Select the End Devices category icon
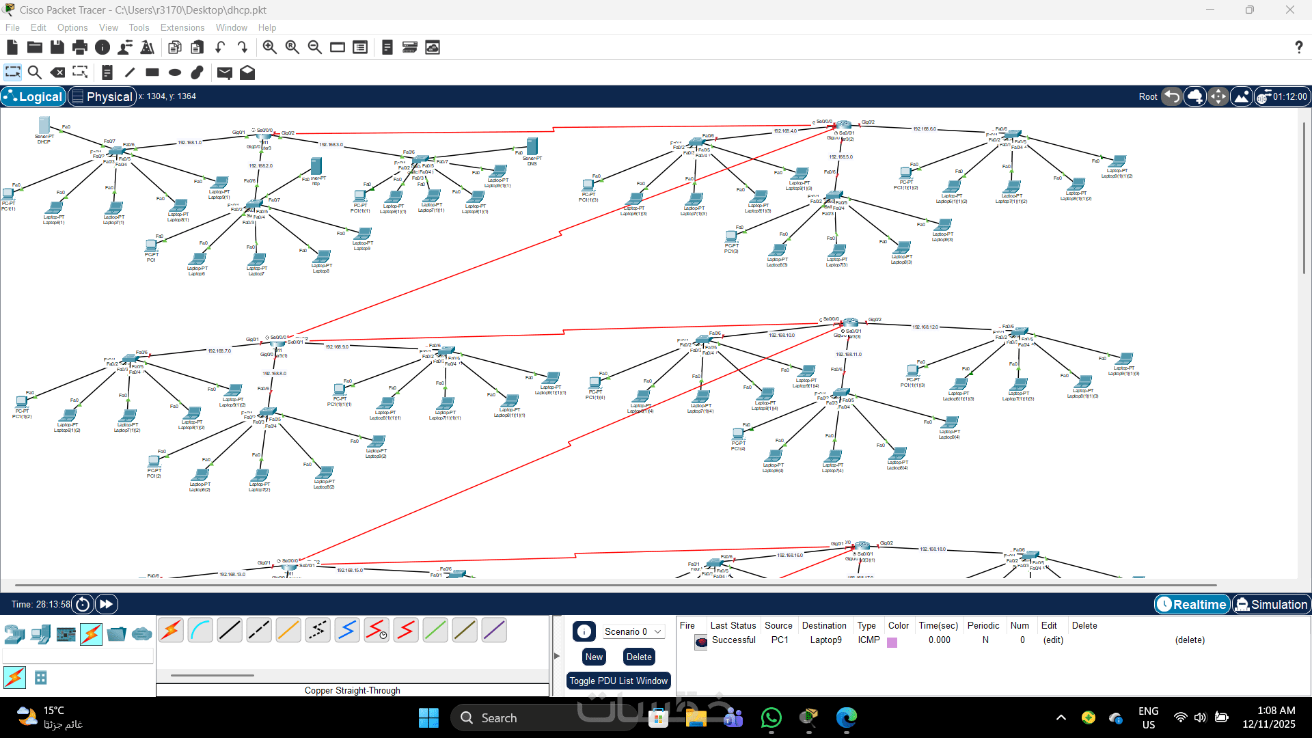 click(x=40, y=635)
